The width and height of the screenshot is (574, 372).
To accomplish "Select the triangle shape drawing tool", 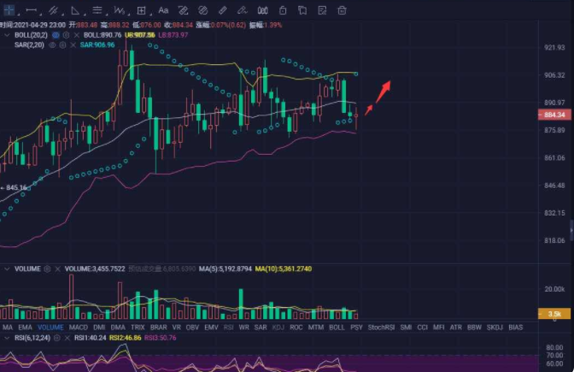I will 75,10.
